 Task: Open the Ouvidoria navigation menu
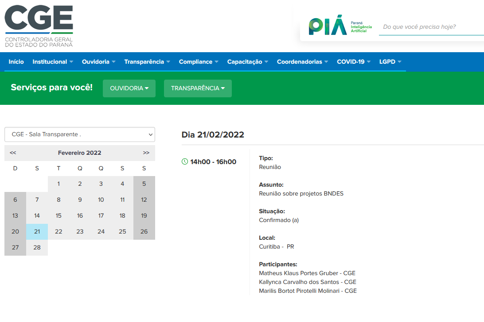coord(99,61)
